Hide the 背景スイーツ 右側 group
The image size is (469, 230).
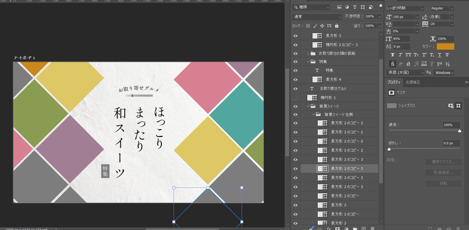click(x=295, y=115)
